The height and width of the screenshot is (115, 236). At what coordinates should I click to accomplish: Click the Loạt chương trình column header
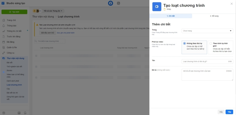tap(47, 48)
